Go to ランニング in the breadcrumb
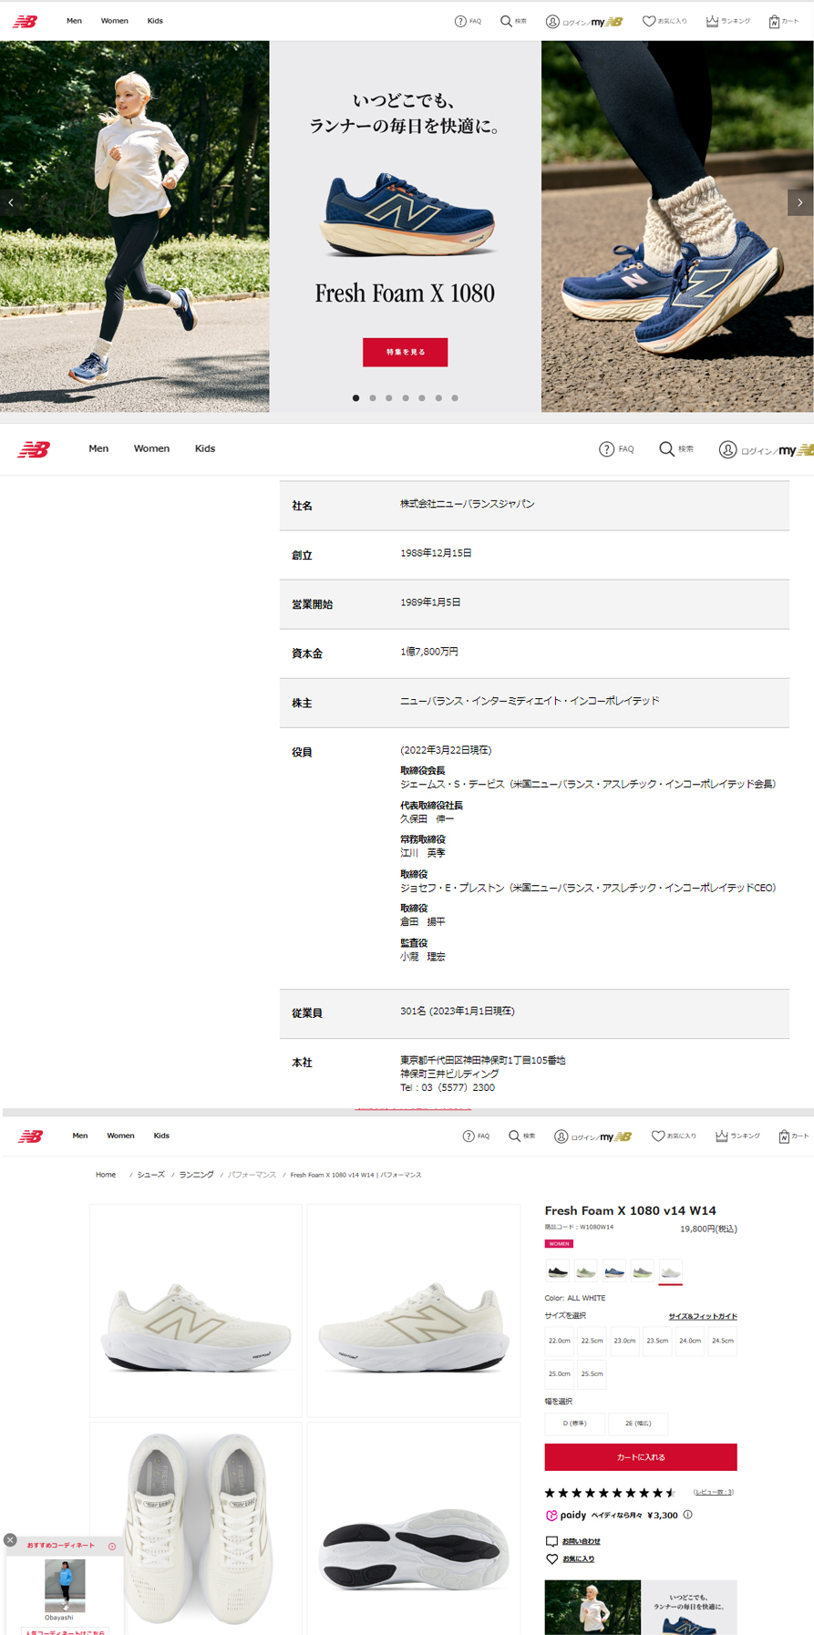 click(196, 1175)
